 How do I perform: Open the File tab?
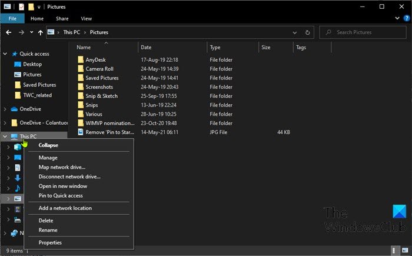[12, 19]
